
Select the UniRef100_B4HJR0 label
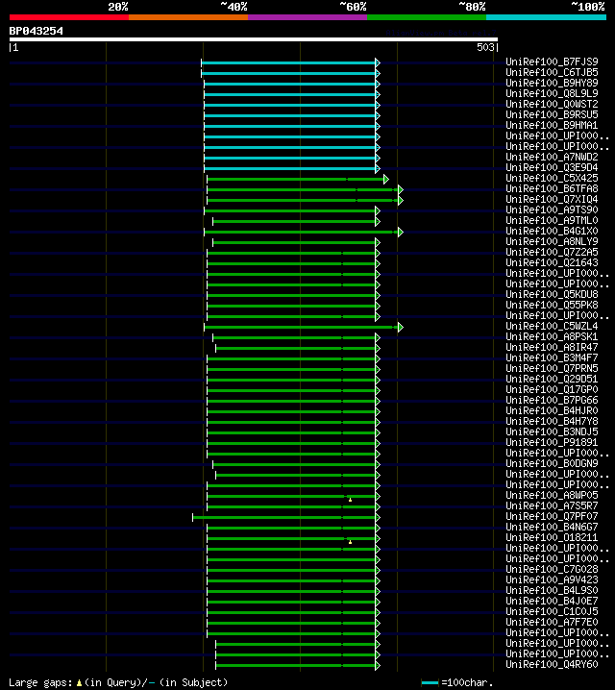pos(552,410)
